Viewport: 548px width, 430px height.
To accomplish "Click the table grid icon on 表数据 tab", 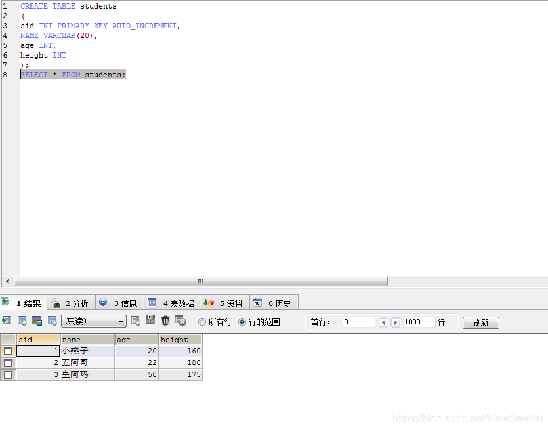I will coord(152,302).
